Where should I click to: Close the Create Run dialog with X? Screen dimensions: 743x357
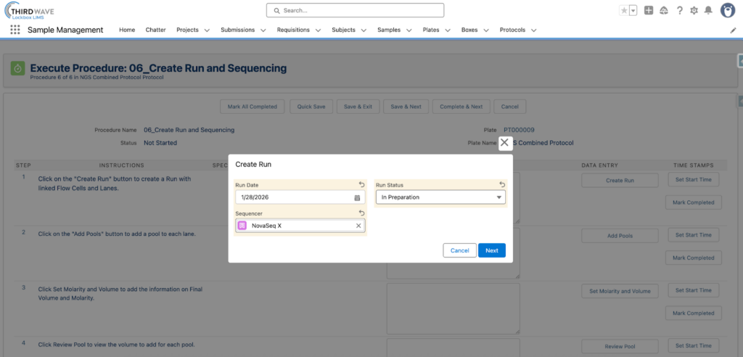pos(505,143)
